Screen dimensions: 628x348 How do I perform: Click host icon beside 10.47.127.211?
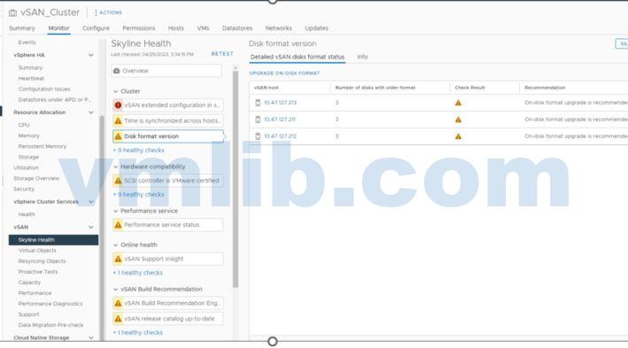(258, 120)
